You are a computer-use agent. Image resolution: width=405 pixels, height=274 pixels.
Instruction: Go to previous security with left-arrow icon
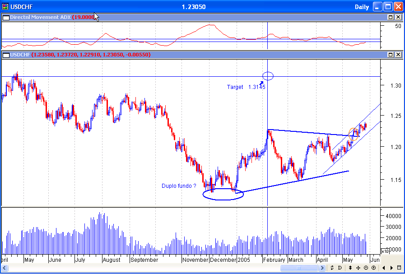[x=384, y=268]
